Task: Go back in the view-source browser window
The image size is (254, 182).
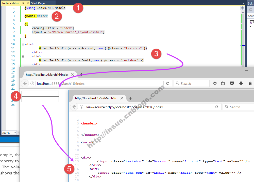Action: 74,107
